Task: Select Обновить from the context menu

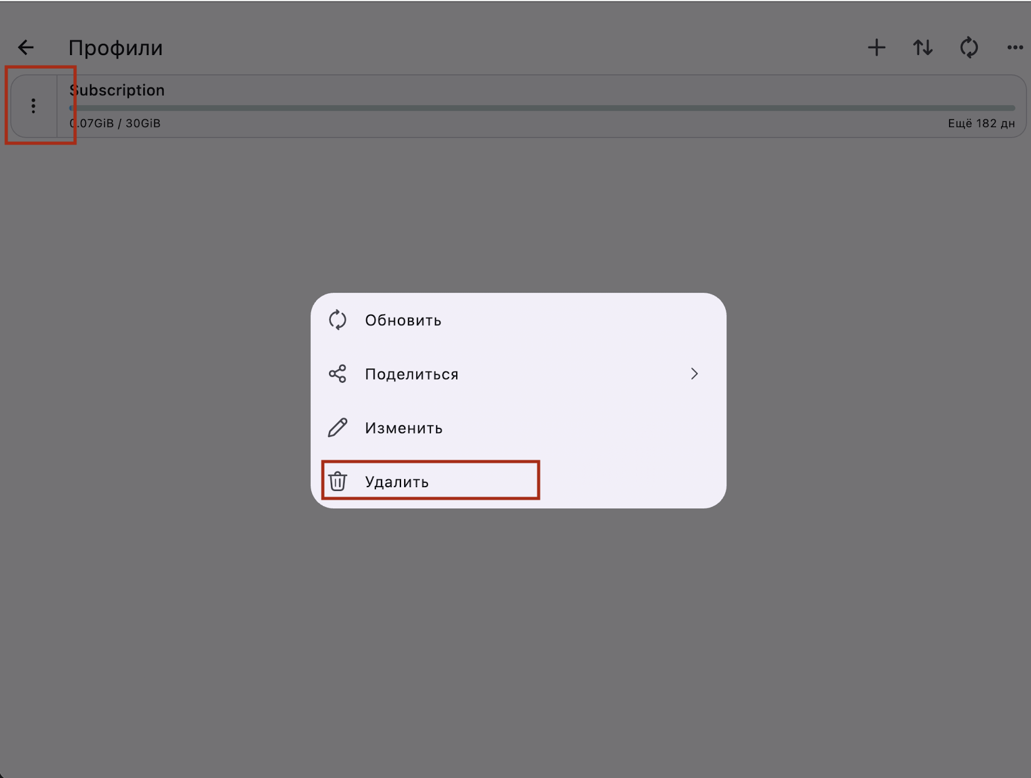Action: point(403,320)
